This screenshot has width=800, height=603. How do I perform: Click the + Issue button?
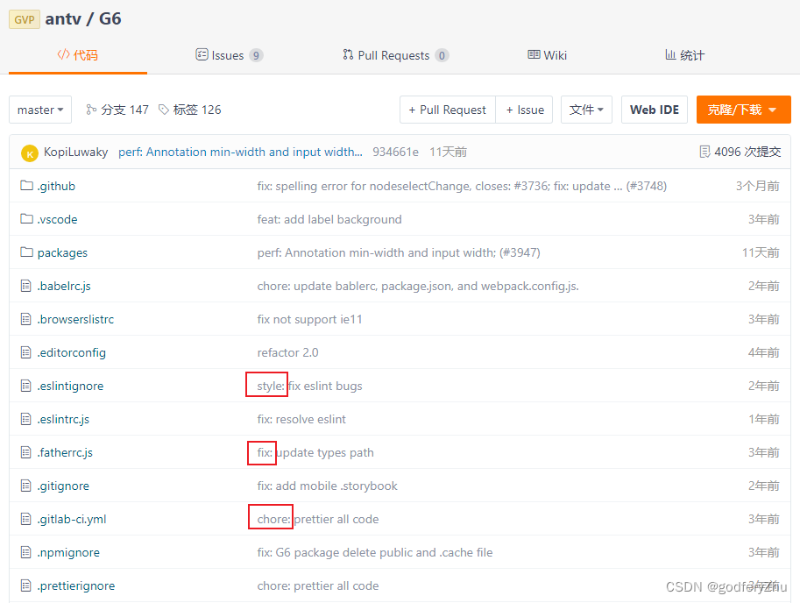525,110
